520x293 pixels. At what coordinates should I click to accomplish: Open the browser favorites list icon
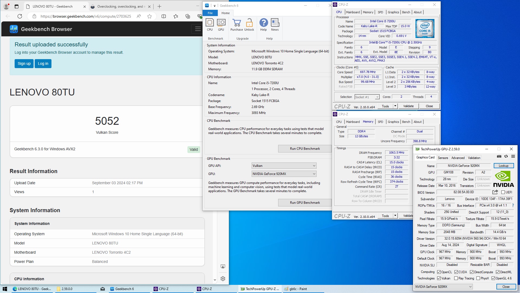pos(176,16)
